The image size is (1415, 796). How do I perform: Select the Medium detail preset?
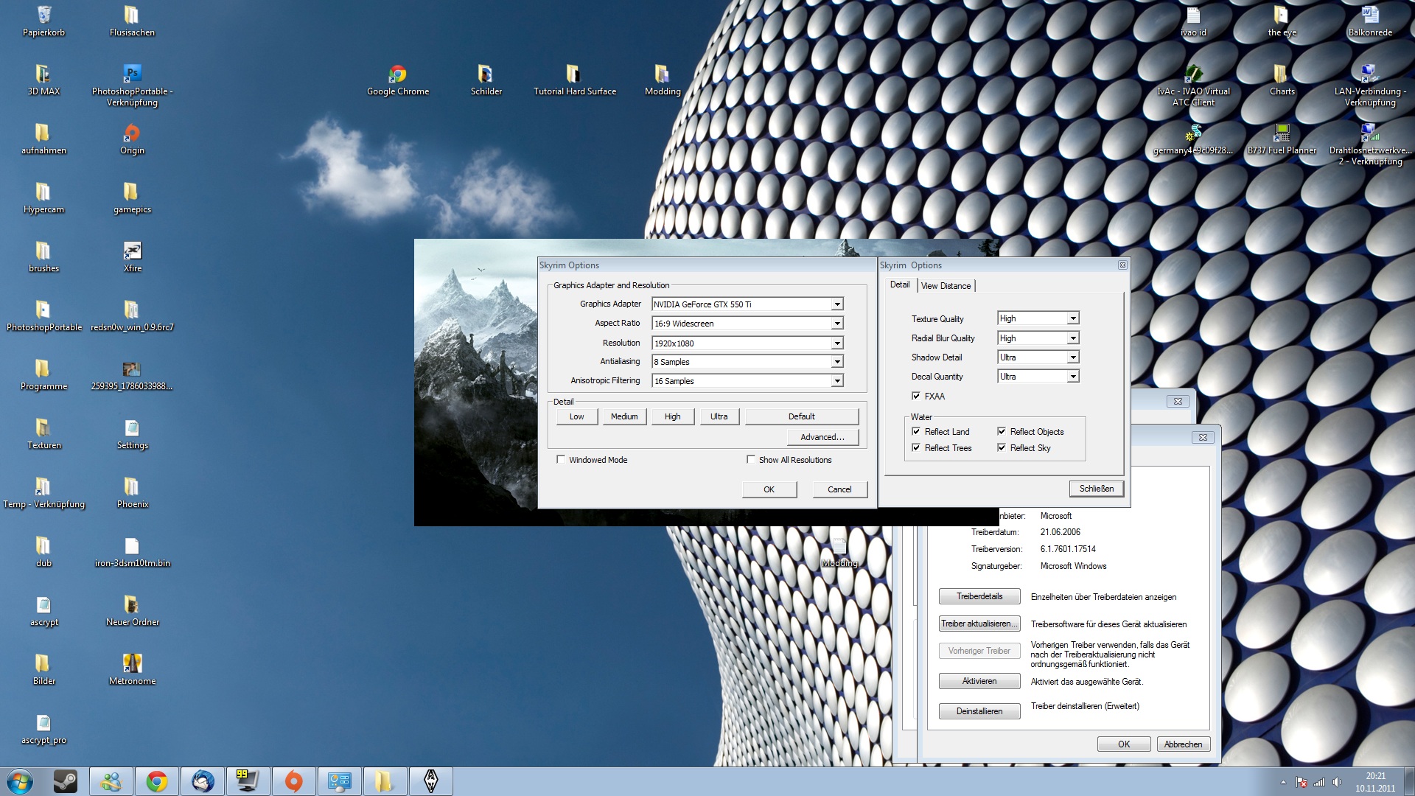tap(624, 416)
